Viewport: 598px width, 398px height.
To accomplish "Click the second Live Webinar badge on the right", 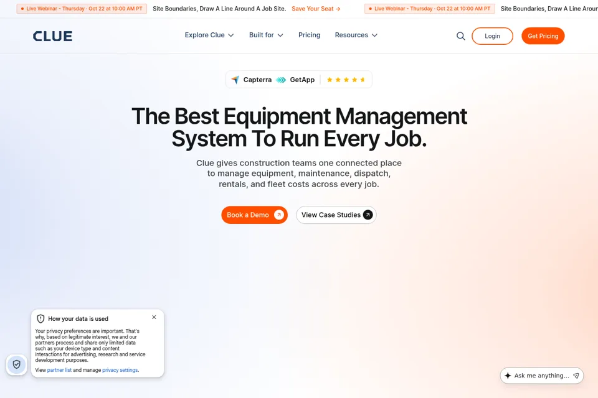I will tap(429, 8).
